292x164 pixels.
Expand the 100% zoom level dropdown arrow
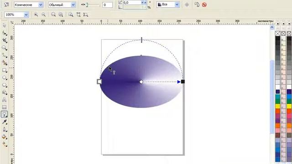26,15
